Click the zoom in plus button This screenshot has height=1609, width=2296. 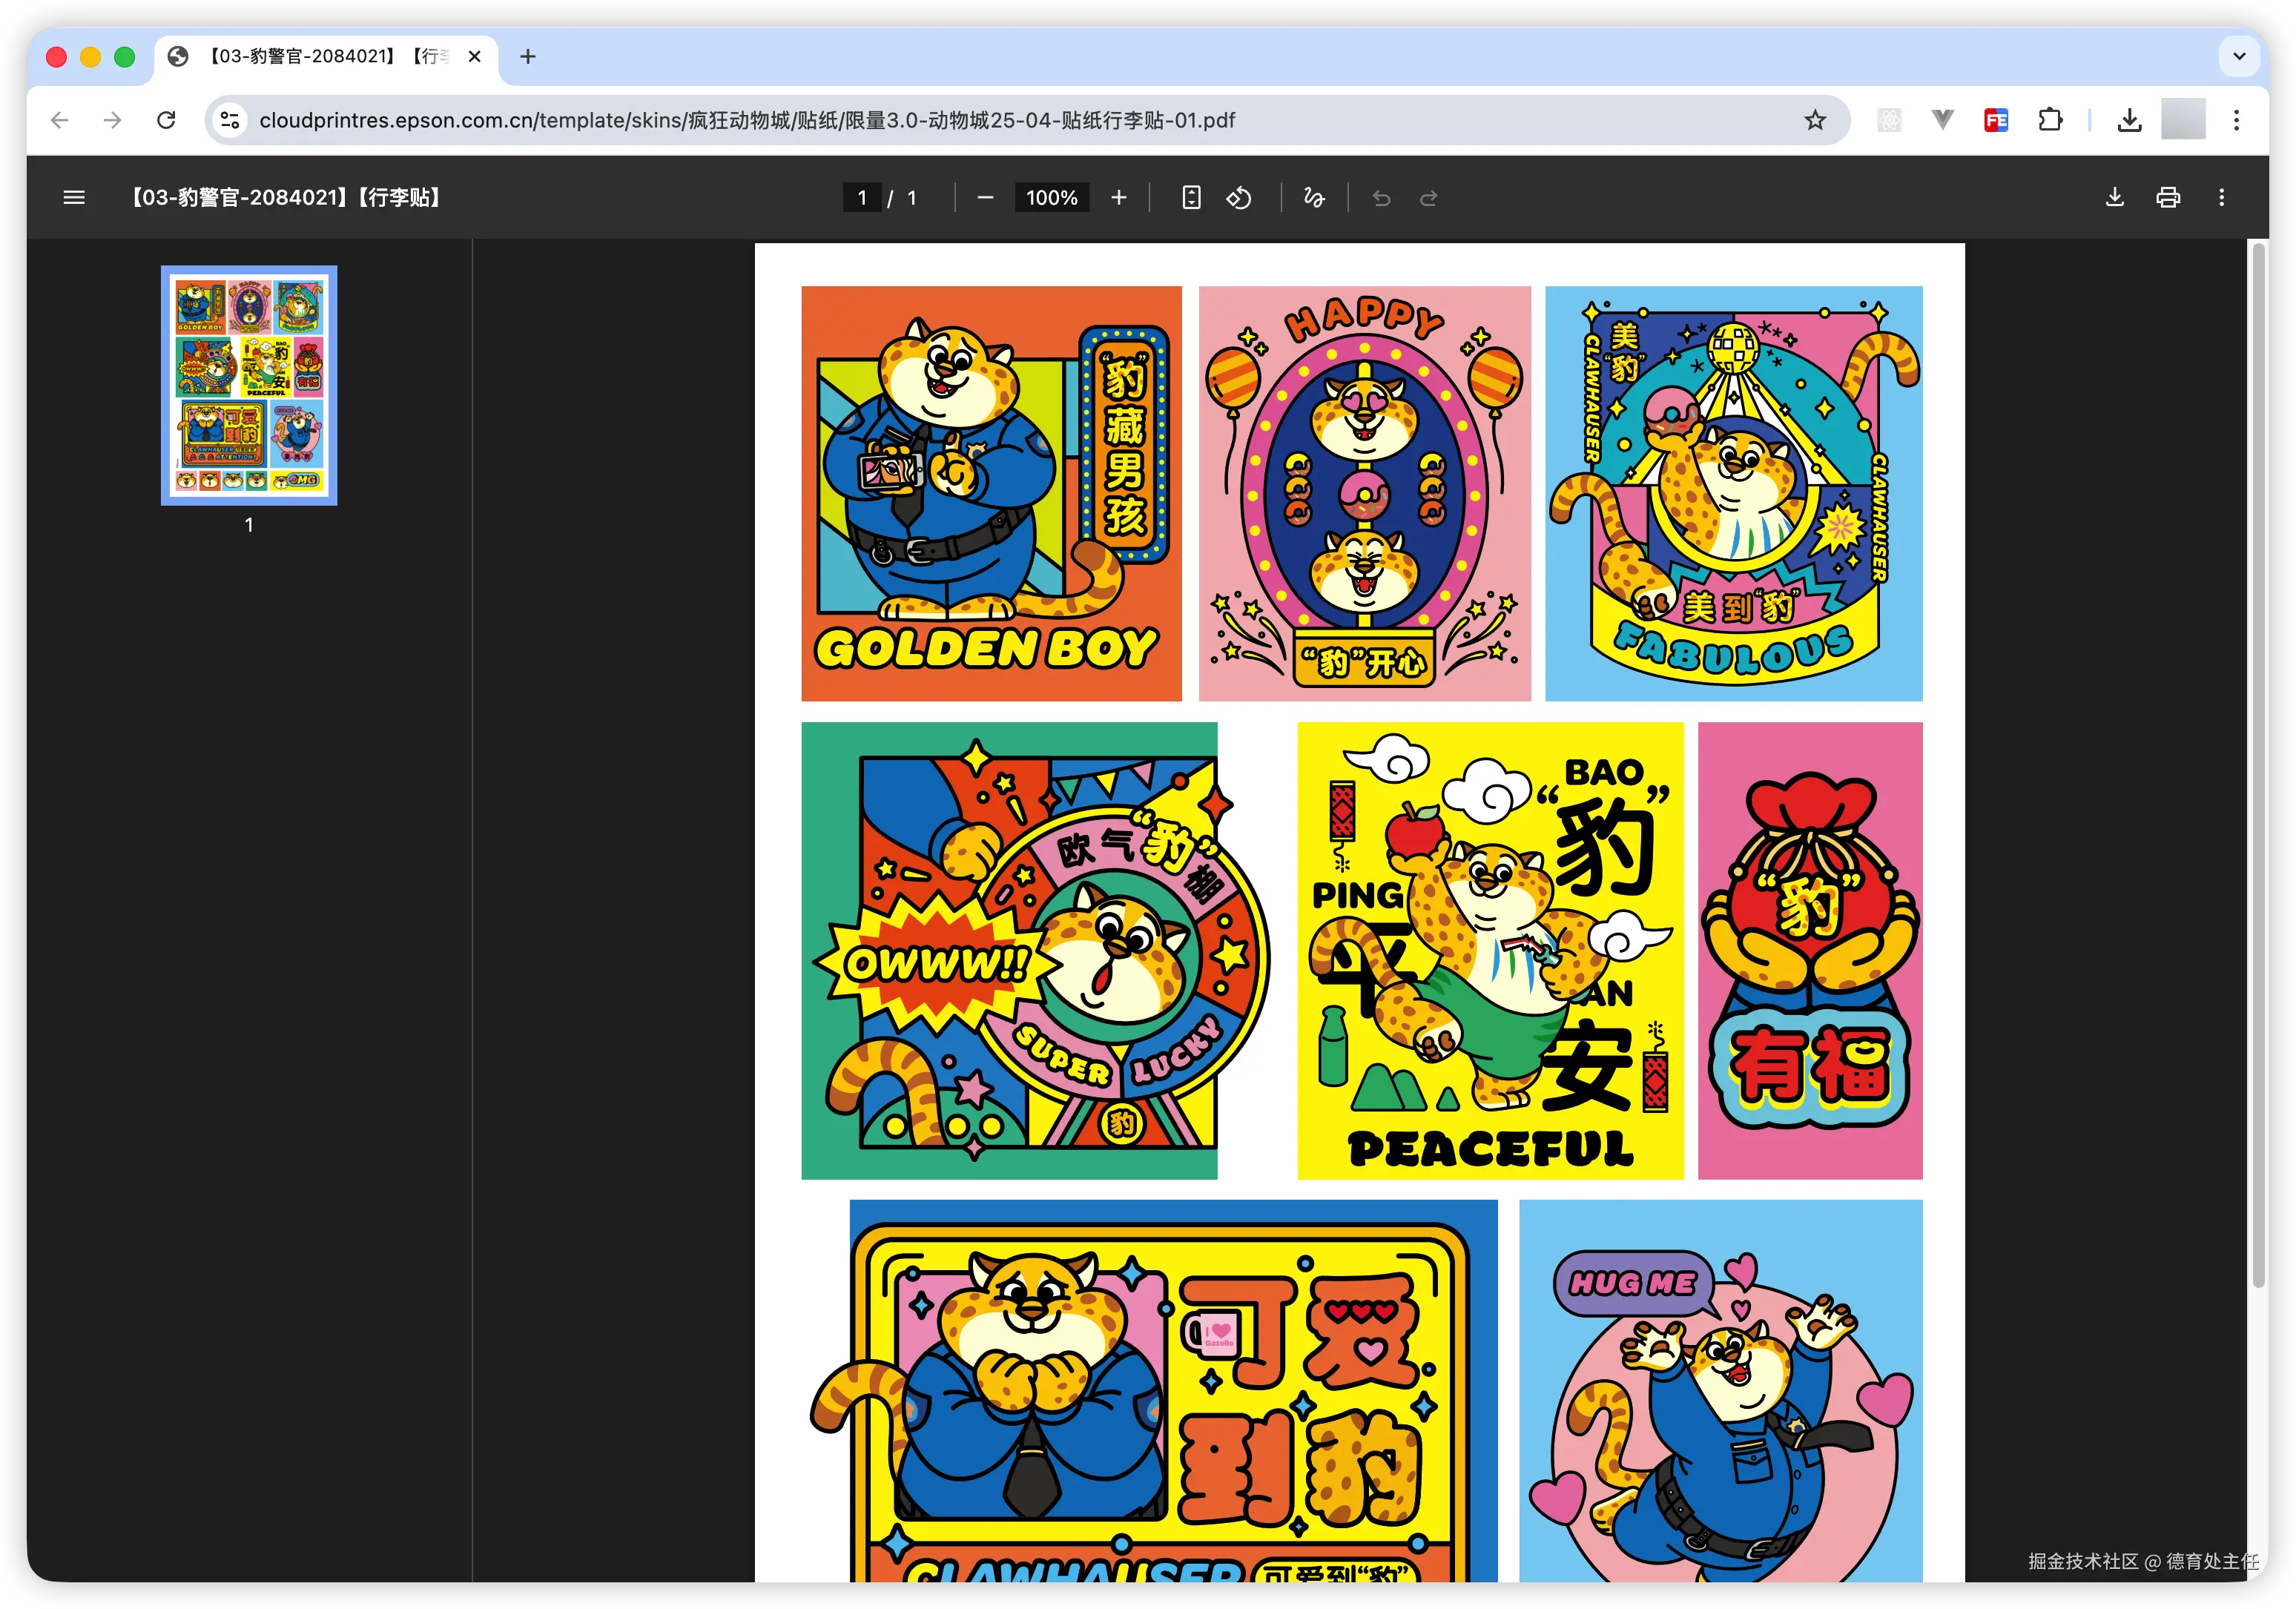pos(1119,197)
